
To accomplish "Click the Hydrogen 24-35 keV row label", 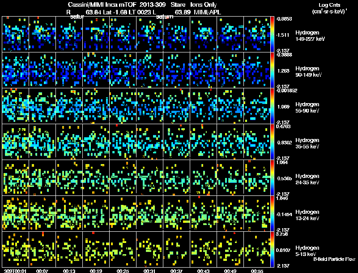I will pos(307,179).
